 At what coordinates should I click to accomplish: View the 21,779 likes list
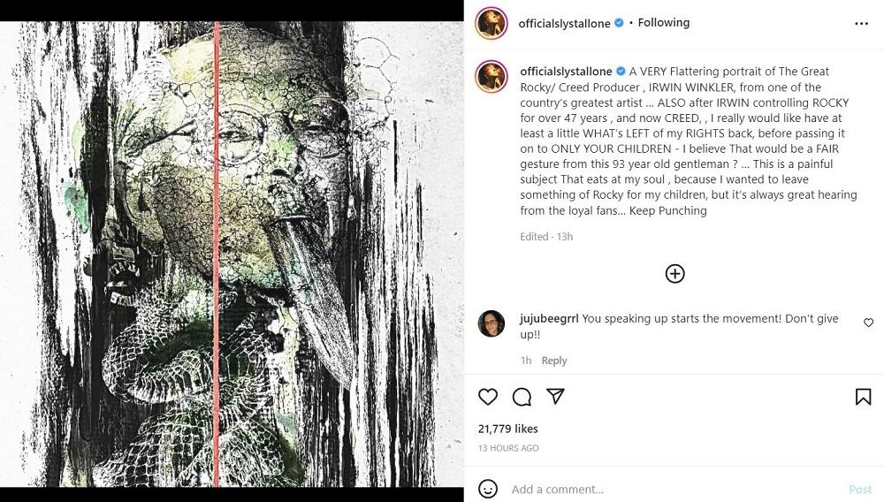[x=508, y=429]
